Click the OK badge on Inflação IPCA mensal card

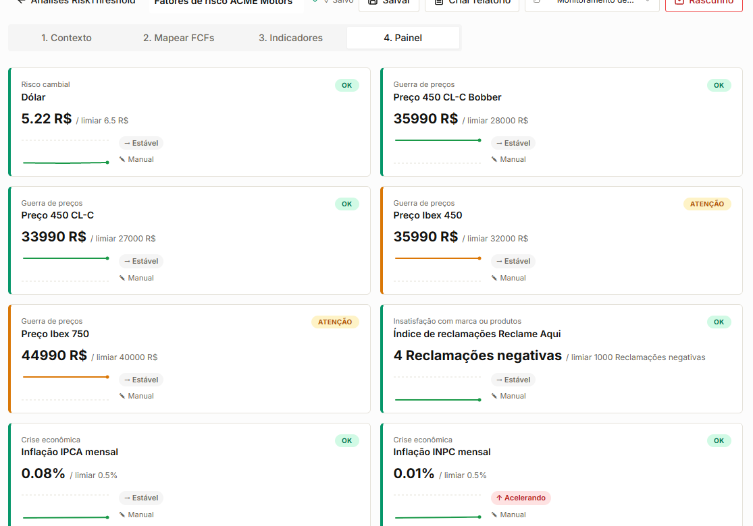point(346,440)
